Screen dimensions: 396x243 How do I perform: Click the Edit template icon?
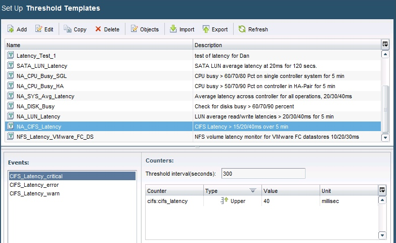pyautogui.click(x=38, y=29)
